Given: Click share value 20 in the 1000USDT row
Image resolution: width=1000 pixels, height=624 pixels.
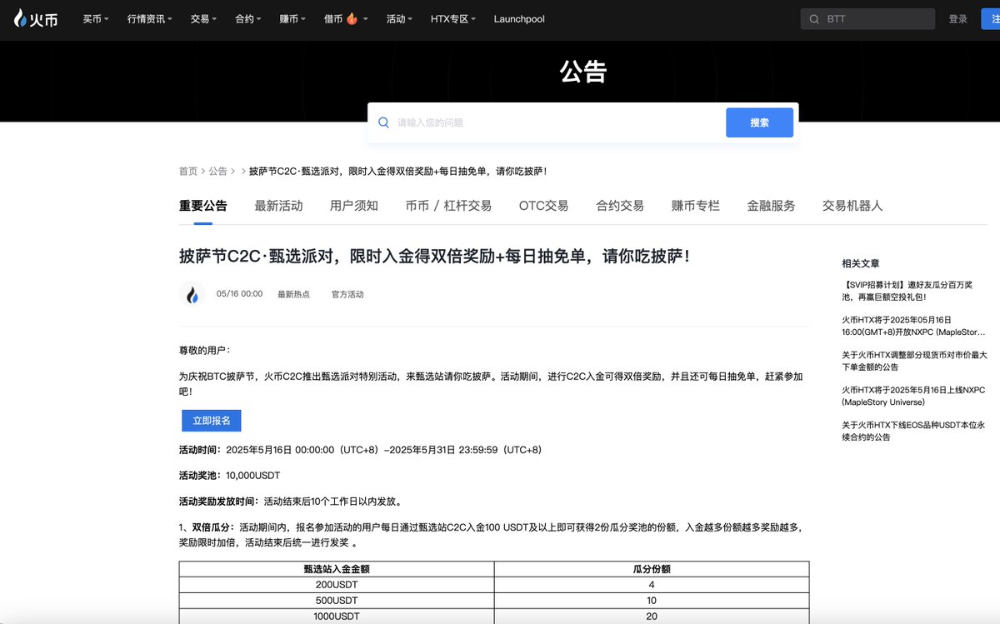Looking at the screenshot, I should [x=652, y=617].
